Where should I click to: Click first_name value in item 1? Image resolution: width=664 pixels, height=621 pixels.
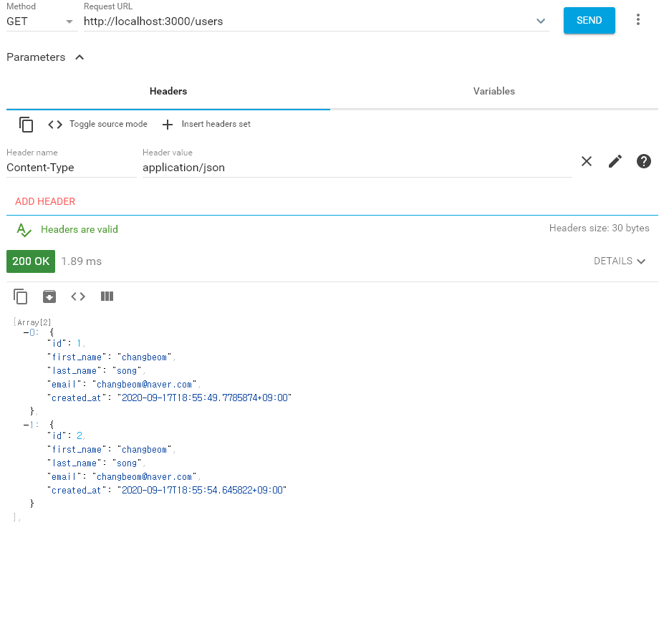[144, 450]
